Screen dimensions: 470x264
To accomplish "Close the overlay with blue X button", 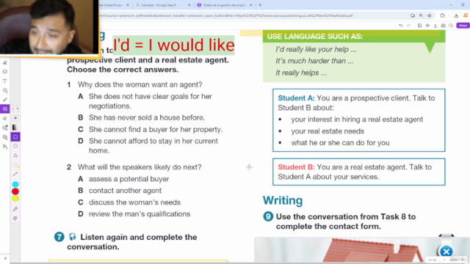I will pos(446,252).
